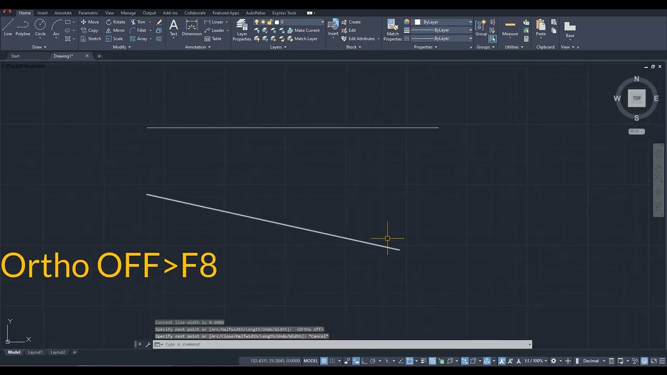Click the Text annotation tool
Image resolution: width=667 pixels, height=375 pixels.
[174, 27]
